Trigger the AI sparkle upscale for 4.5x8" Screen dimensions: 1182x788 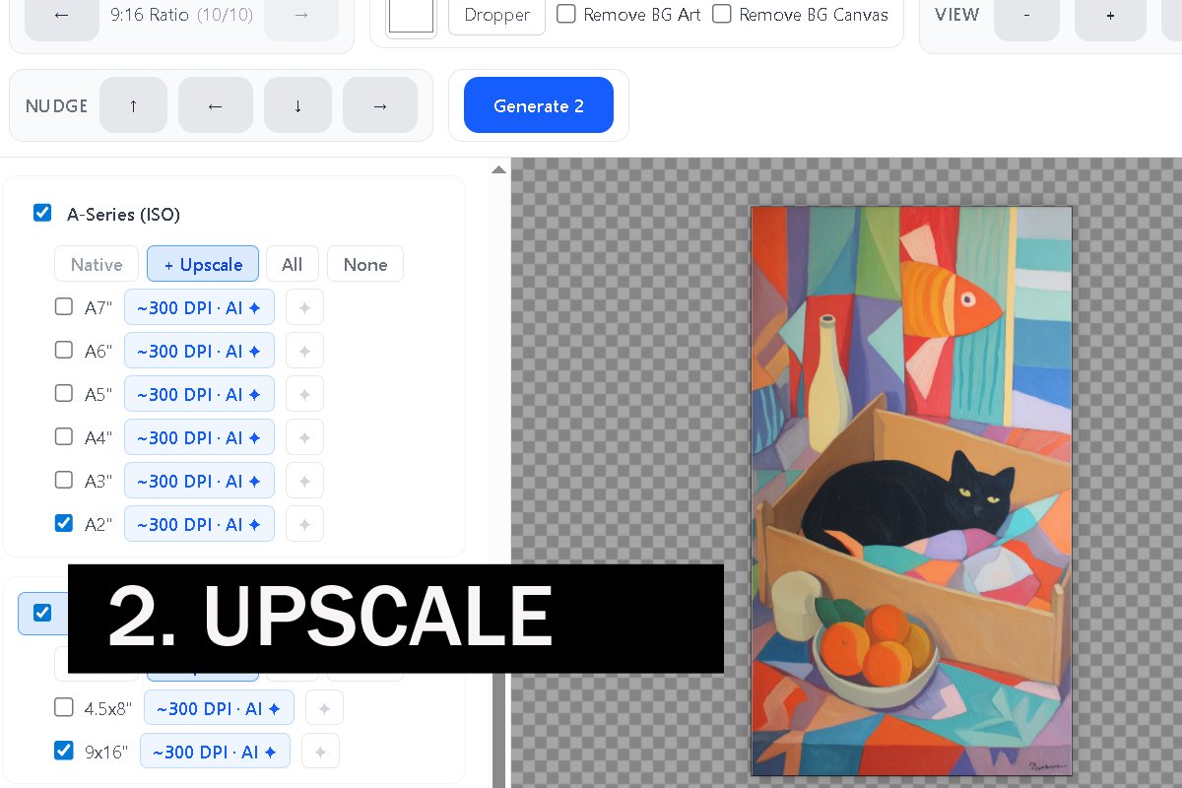(324, 706)
